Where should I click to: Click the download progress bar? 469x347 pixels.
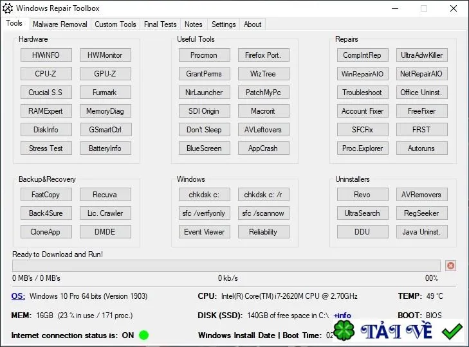point(226,265)
